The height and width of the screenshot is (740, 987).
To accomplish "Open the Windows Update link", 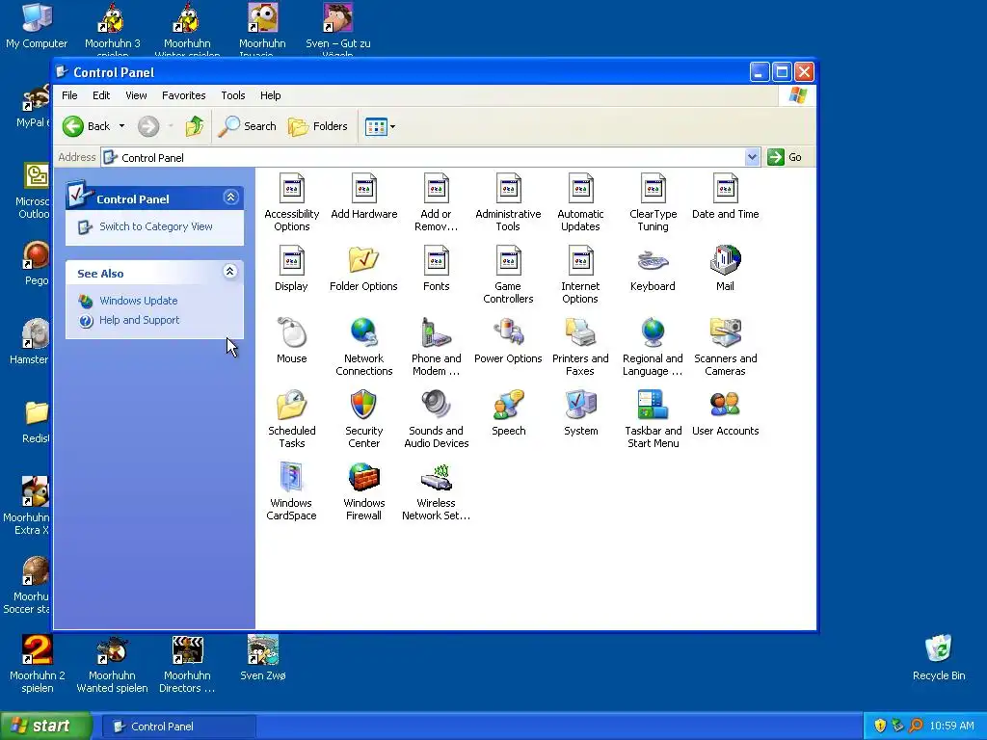I will click(139, 301).
